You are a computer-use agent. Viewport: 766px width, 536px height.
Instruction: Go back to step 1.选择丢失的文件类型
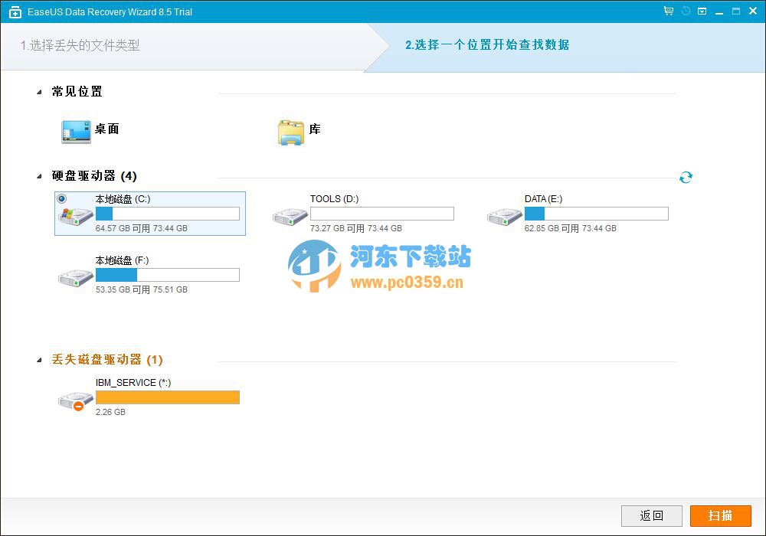(x=80, y=46)
